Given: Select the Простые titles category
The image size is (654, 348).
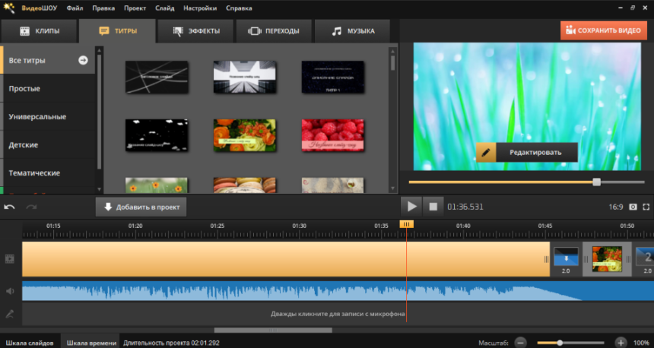Looking at the screenshot, I should click(49, 88).
